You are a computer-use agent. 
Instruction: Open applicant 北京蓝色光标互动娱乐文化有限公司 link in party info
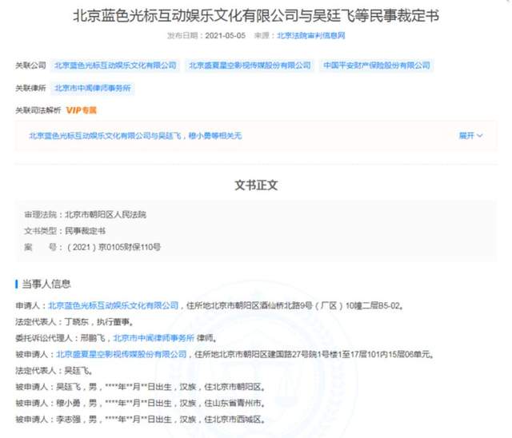(114, 305)
